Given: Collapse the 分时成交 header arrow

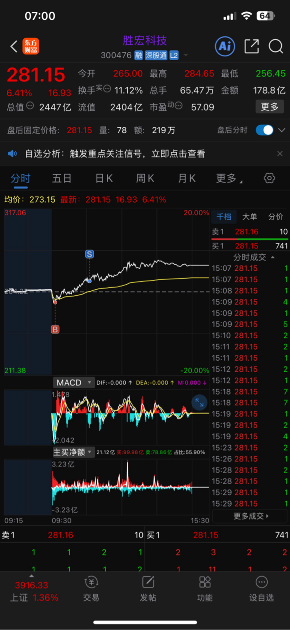Looking at the screenshot, I should [273, 257].
